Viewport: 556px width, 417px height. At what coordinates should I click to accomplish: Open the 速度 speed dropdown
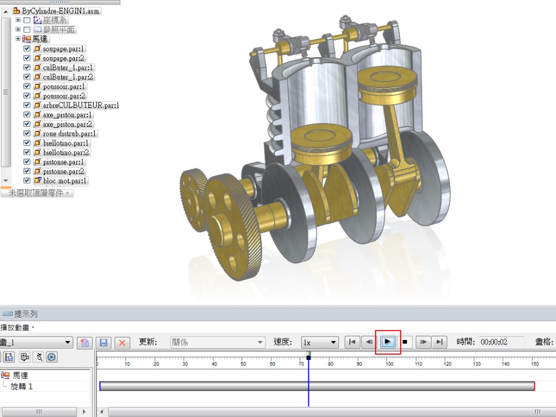point(320,342)
